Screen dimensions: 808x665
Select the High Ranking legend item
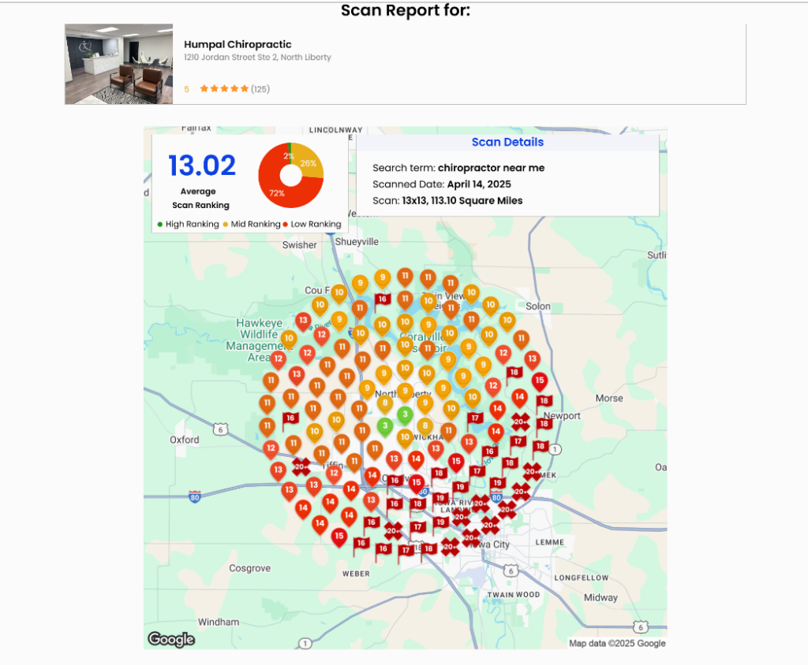[x=189, y=225]
